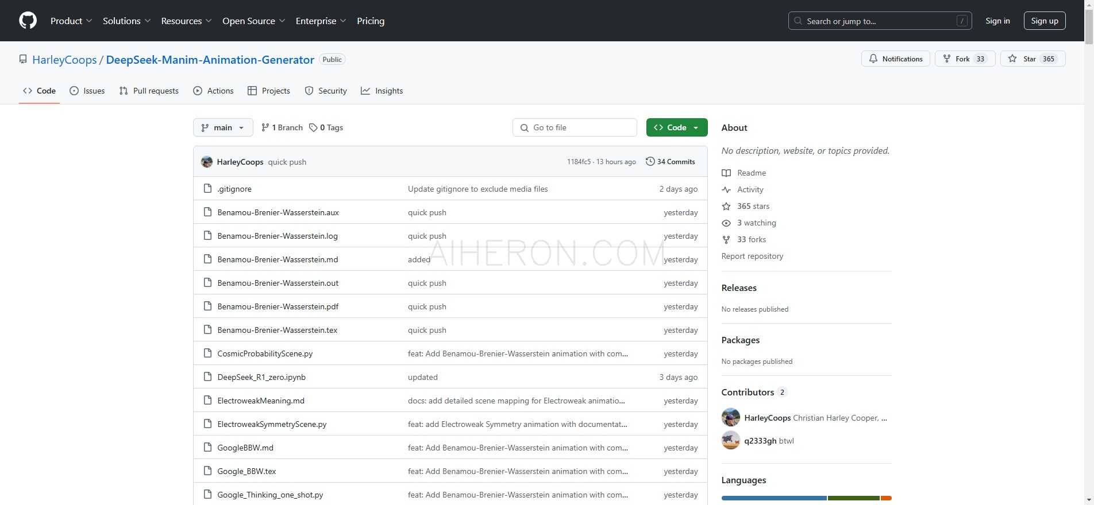This screenshot has width=1094, height=505.
Task: Open the 'quick push' latest commit message
Action: 287,162
